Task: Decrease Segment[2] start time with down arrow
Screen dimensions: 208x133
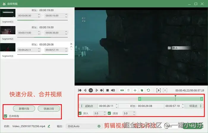Action: (39, 34)
